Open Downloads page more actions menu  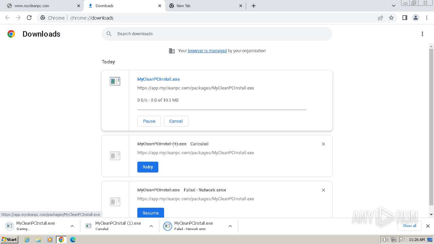422,34
